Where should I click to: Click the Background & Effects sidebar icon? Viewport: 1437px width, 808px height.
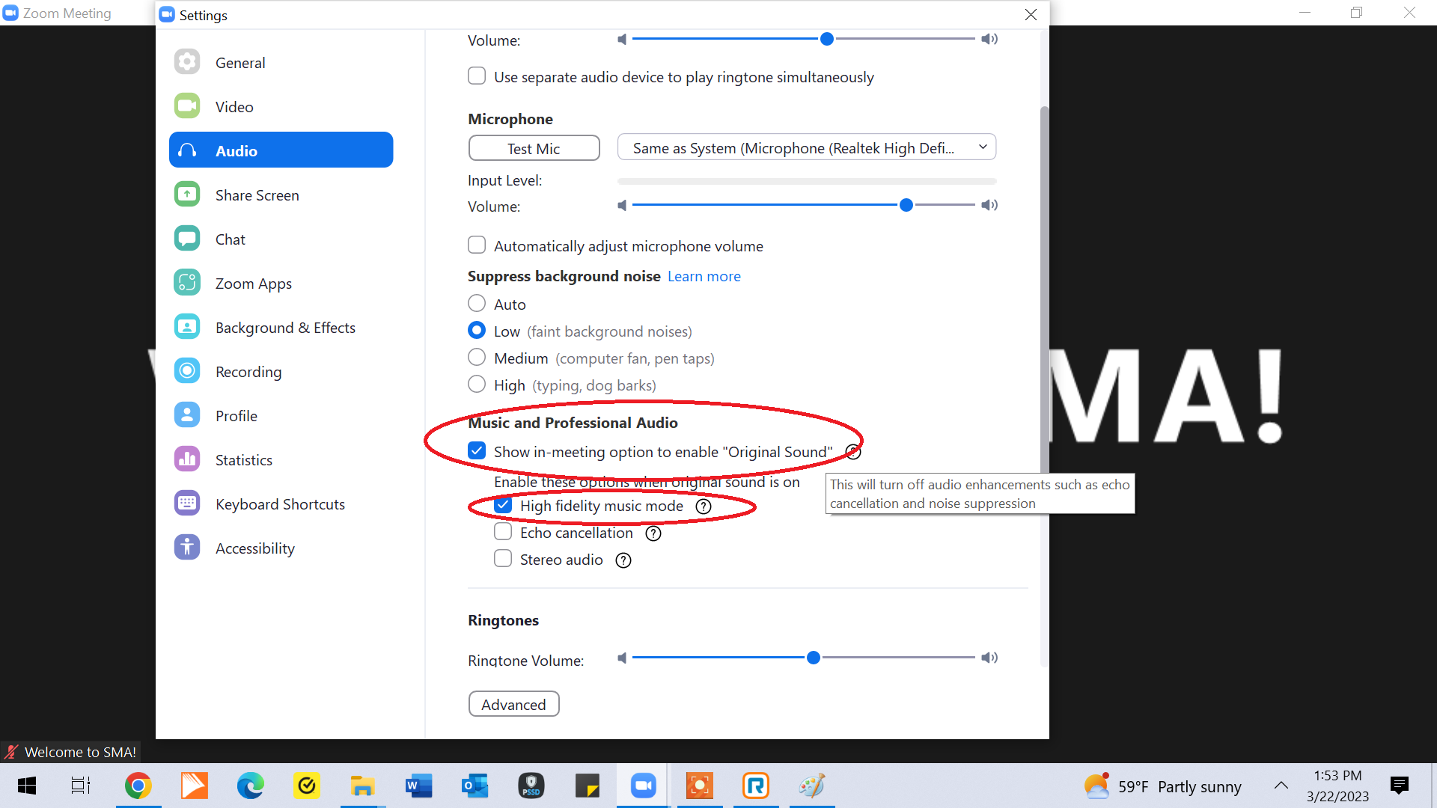[x=187, y=327]
